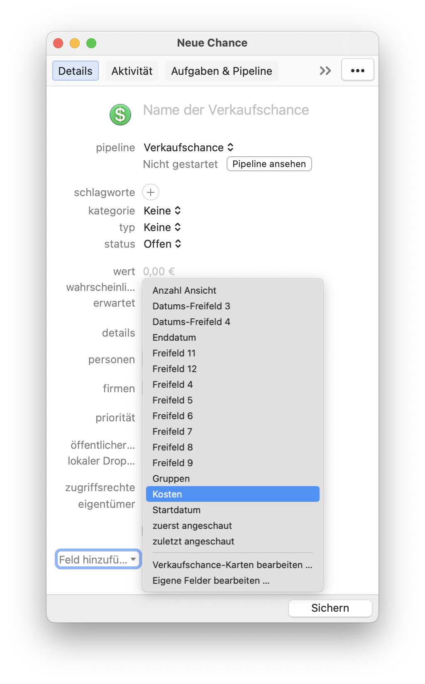Screen dimensions: 425x684
Task: Select the Details tab
Action: point(76,71)
